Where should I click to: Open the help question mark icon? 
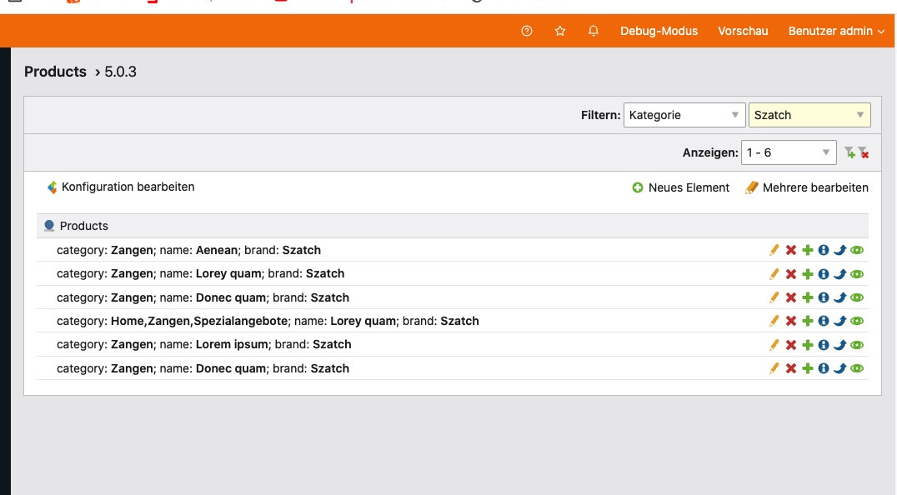coord(527,31)
